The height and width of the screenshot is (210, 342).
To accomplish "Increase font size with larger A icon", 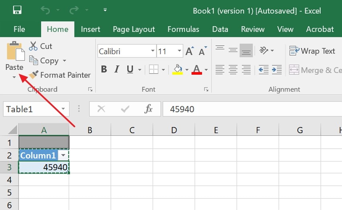I will [x=189, y=51].
